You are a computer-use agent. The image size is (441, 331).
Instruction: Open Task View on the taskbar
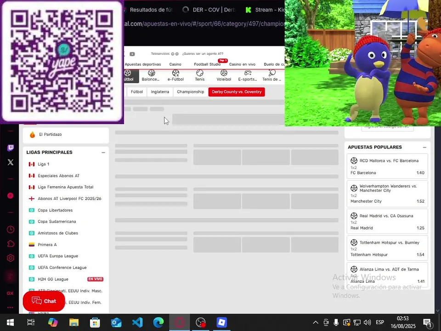pyautogui.click(x=31, y=322)
